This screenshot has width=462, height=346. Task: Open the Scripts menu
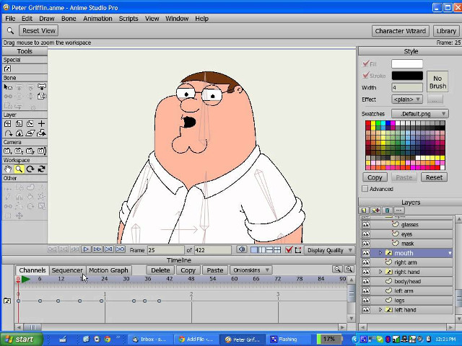click(x=128, y=19)
